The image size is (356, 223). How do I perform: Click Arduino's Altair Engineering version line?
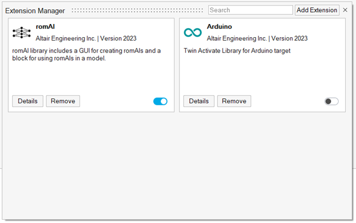tap(257, 39)
